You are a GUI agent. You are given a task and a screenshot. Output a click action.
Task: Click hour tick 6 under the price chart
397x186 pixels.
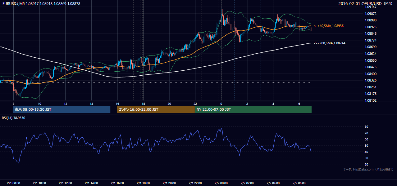point(299,104)
